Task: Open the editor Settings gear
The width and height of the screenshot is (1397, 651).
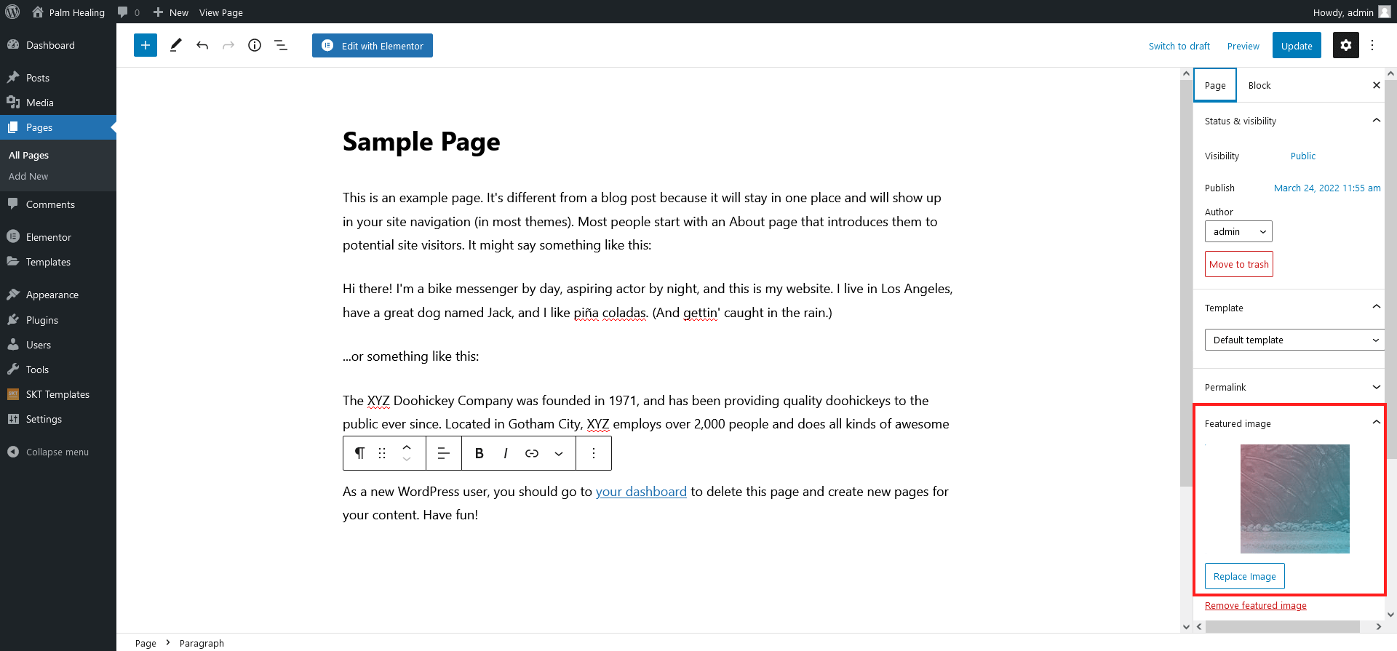Action: tap(1346, 45)
